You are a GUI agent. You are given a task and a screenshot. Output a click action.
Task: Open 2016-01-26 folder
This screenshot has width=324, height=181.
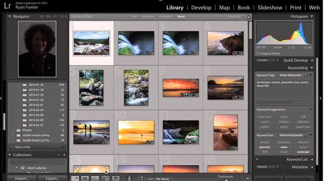[x=37, y=85]
